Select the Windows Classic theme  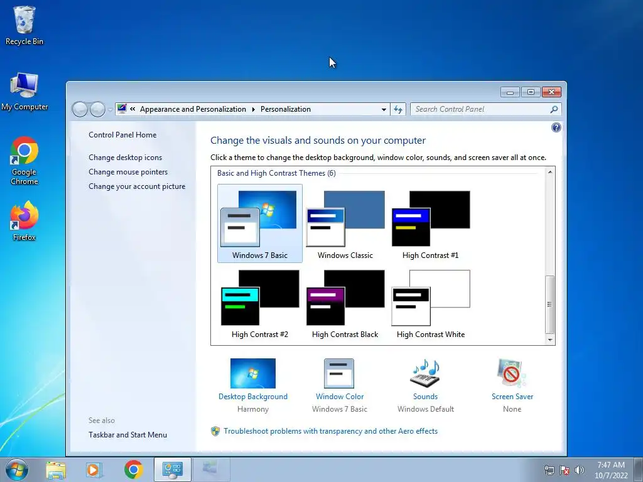345,223
